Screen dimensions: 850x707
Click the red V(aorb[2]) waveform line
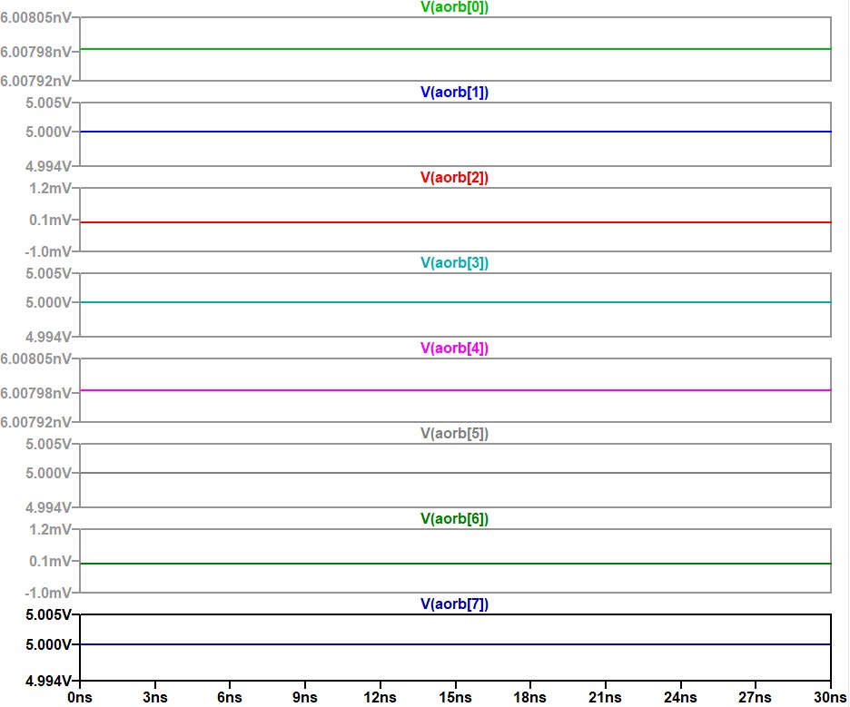tap(455, 222)
